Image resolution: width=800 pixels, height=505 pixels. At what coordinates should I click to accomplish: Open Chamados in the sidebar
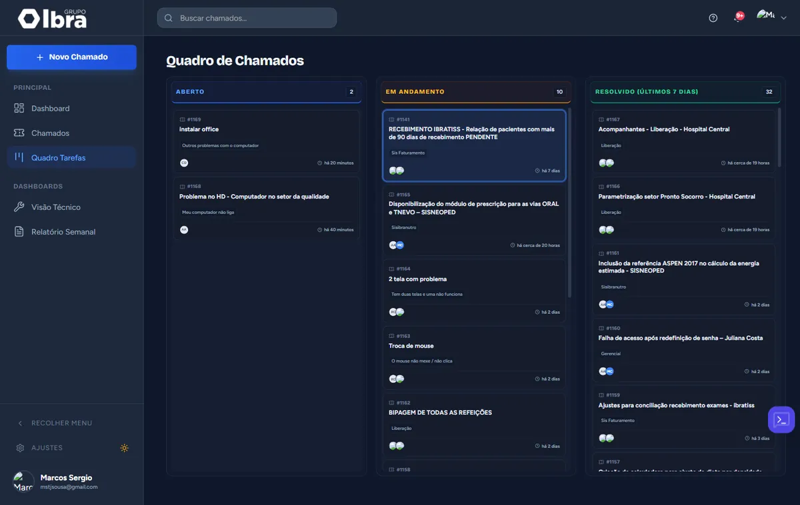71,133
